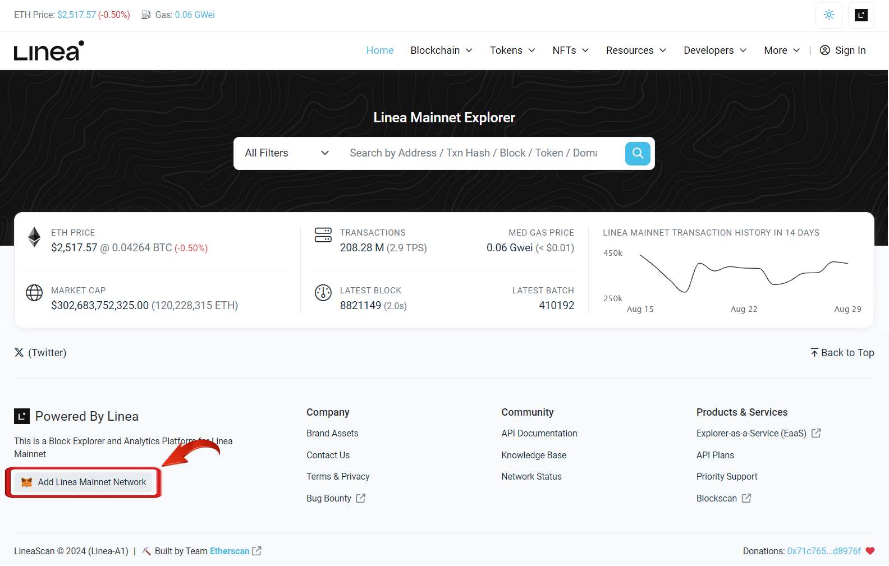
Task: Open the Bug Bounty link
Action: [x=329, y=498]
